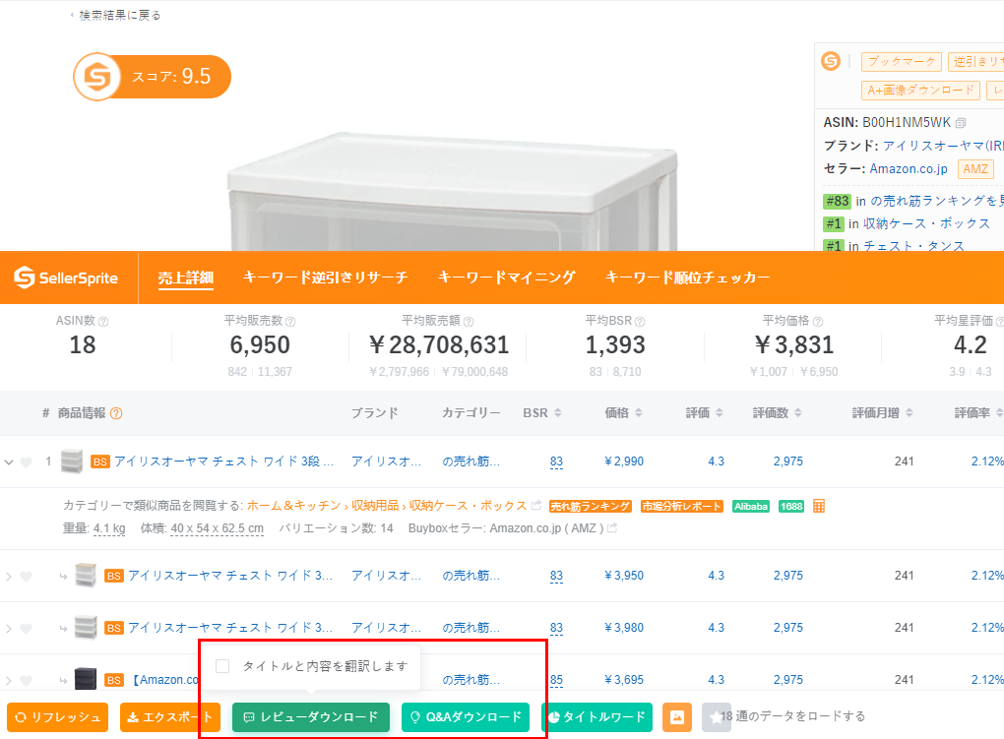The image size is (1004, 739).
Task: Open the orange calculator grid icon
Action: 818,506
